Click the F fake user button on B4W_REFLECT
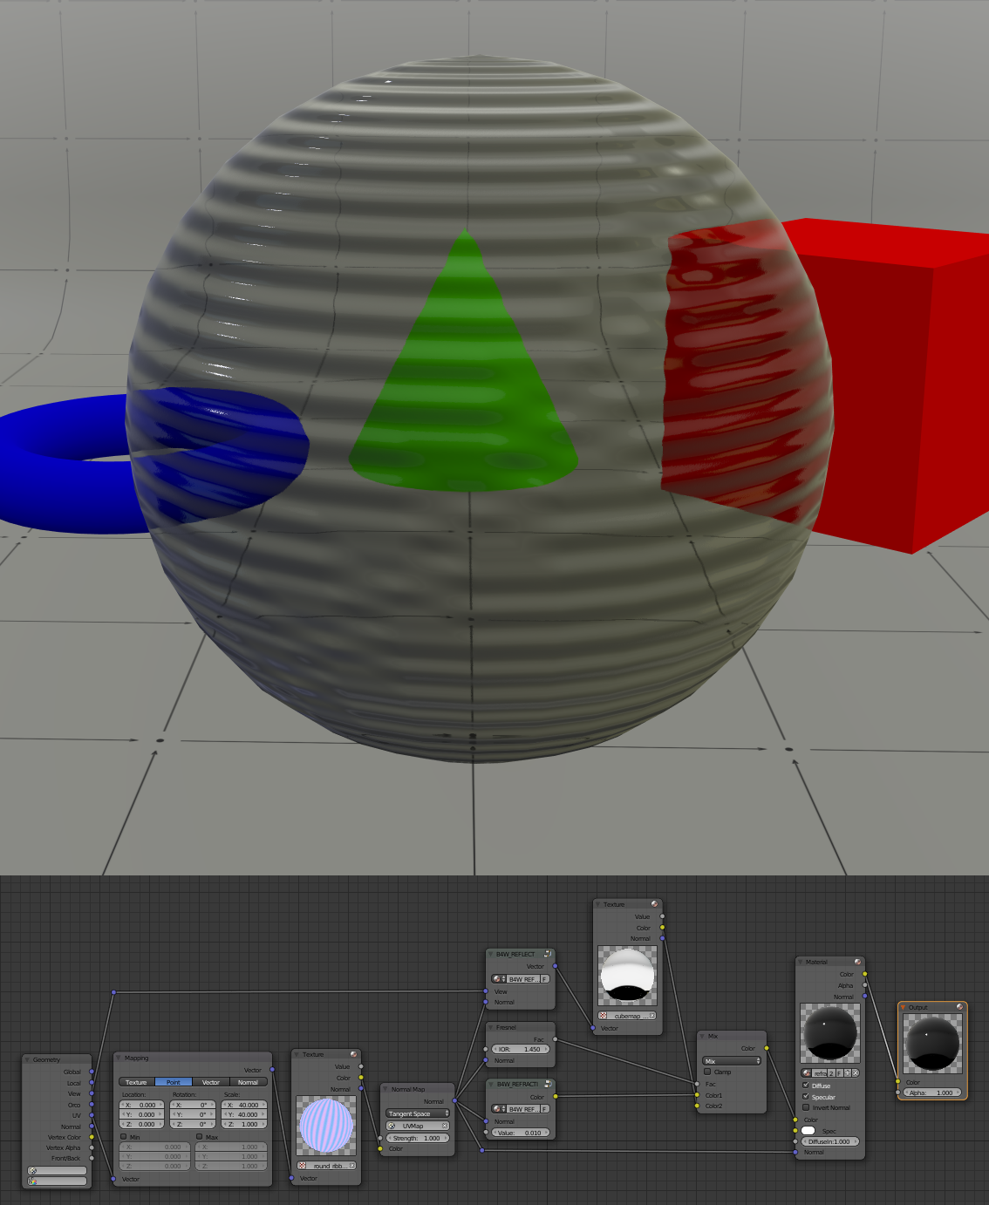 (x=544, y=979)
